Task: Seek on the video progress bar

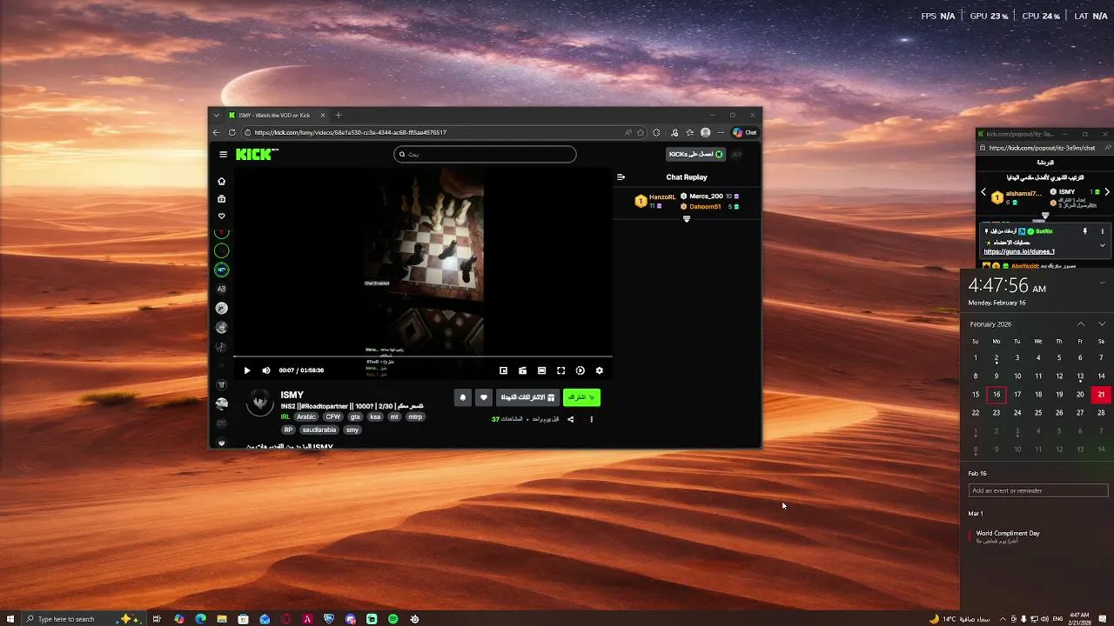Action: pos(423,356)
